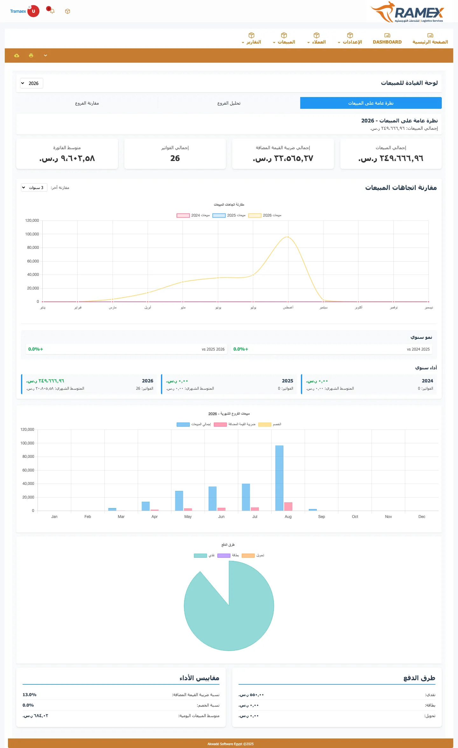Viewport: 458px width, 748px height.
Task: Open the 2026 year selector
Action: [x=31, y=83]
